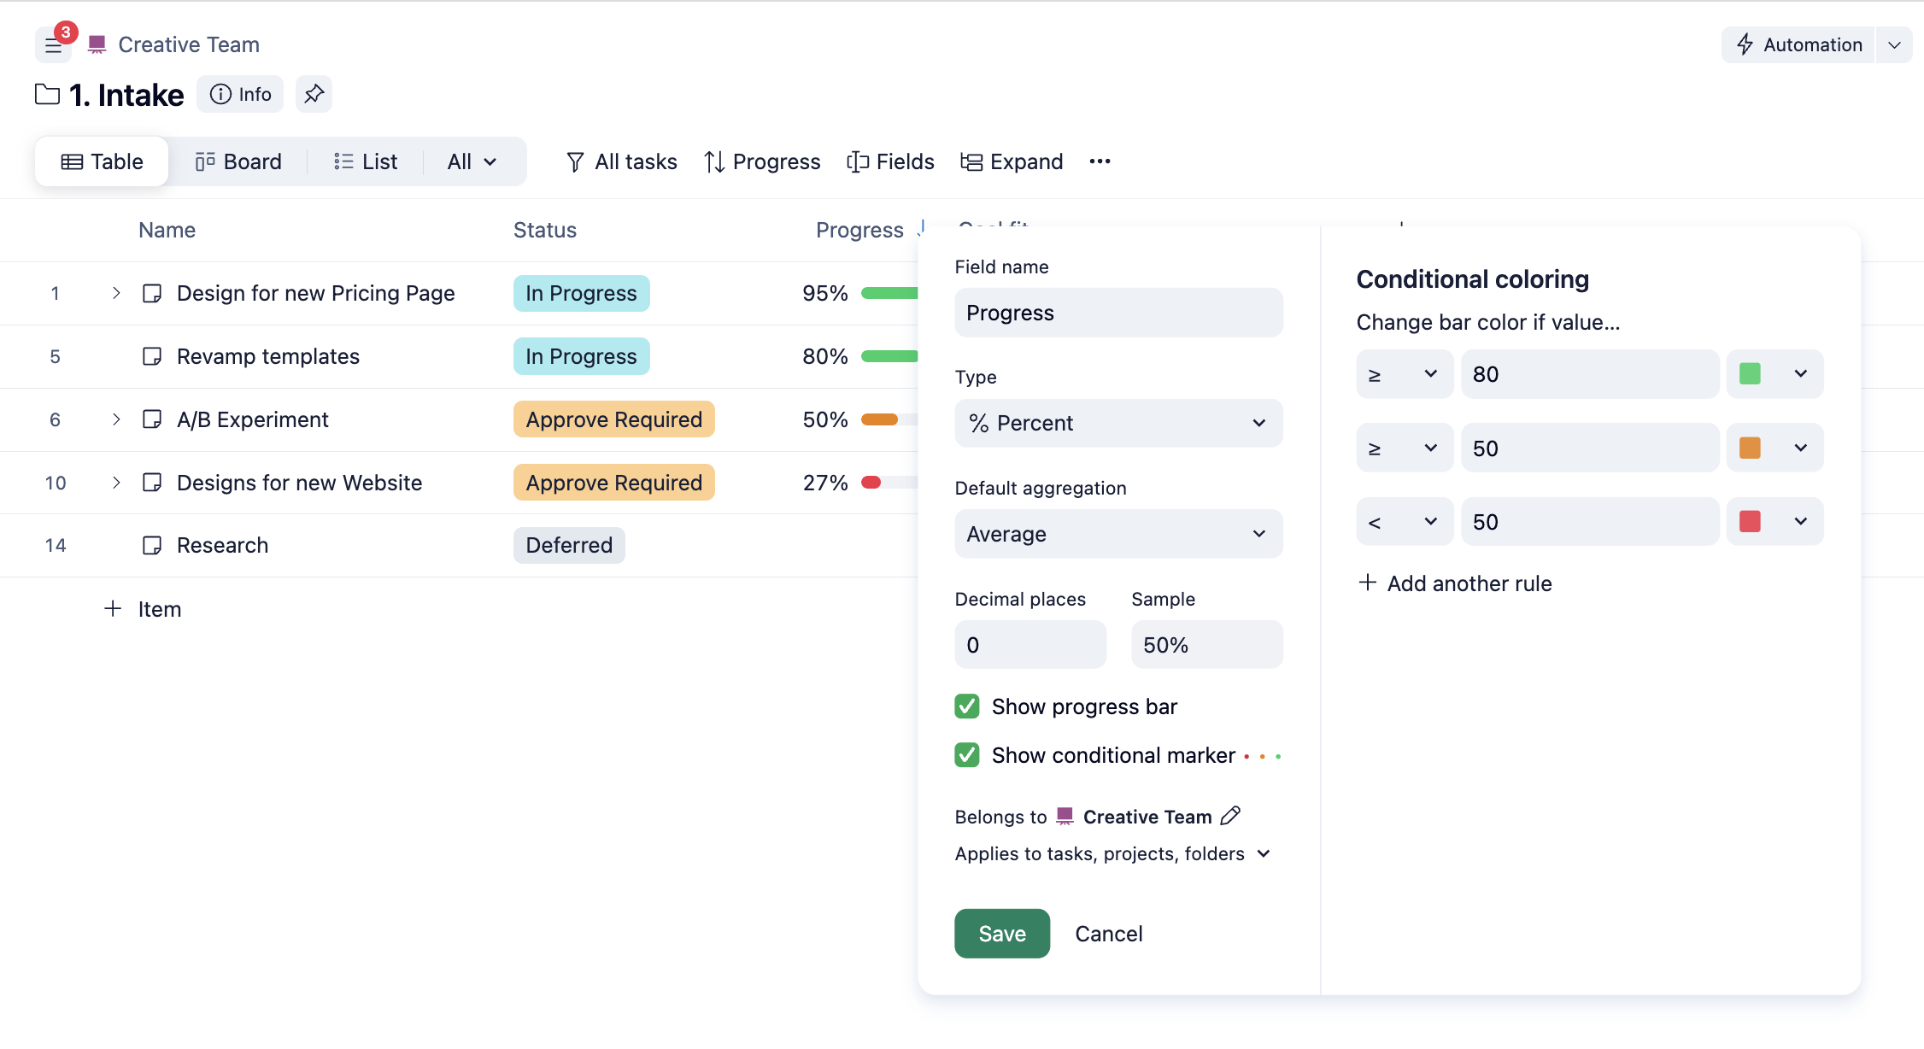Uncheck Show progress bar
The height and width of the screenshot is (1049, 1924).
[x=967, y=706]
